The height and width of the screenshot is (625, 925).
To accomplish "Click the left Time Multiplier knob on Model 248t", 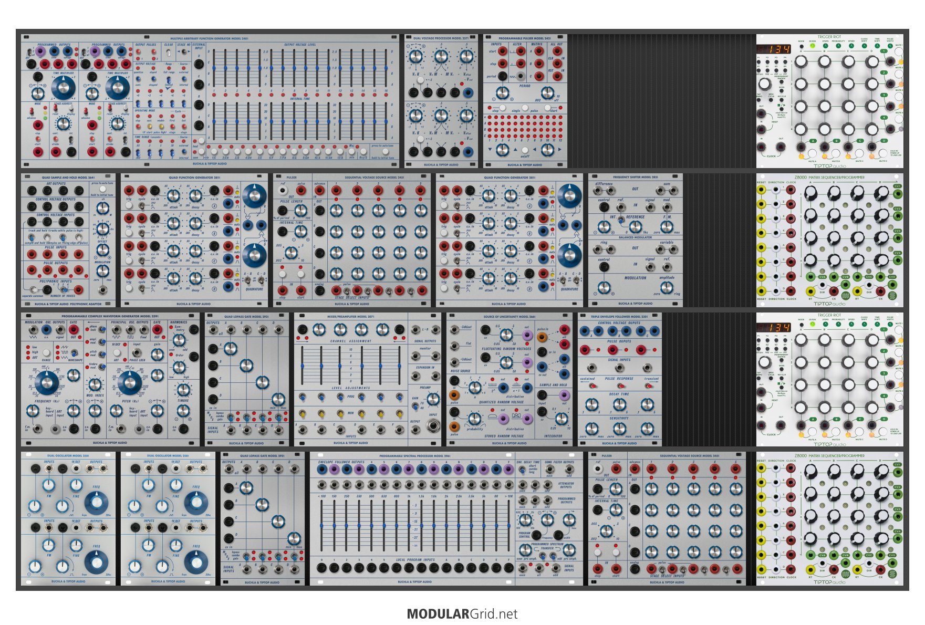I will [63, 87].
